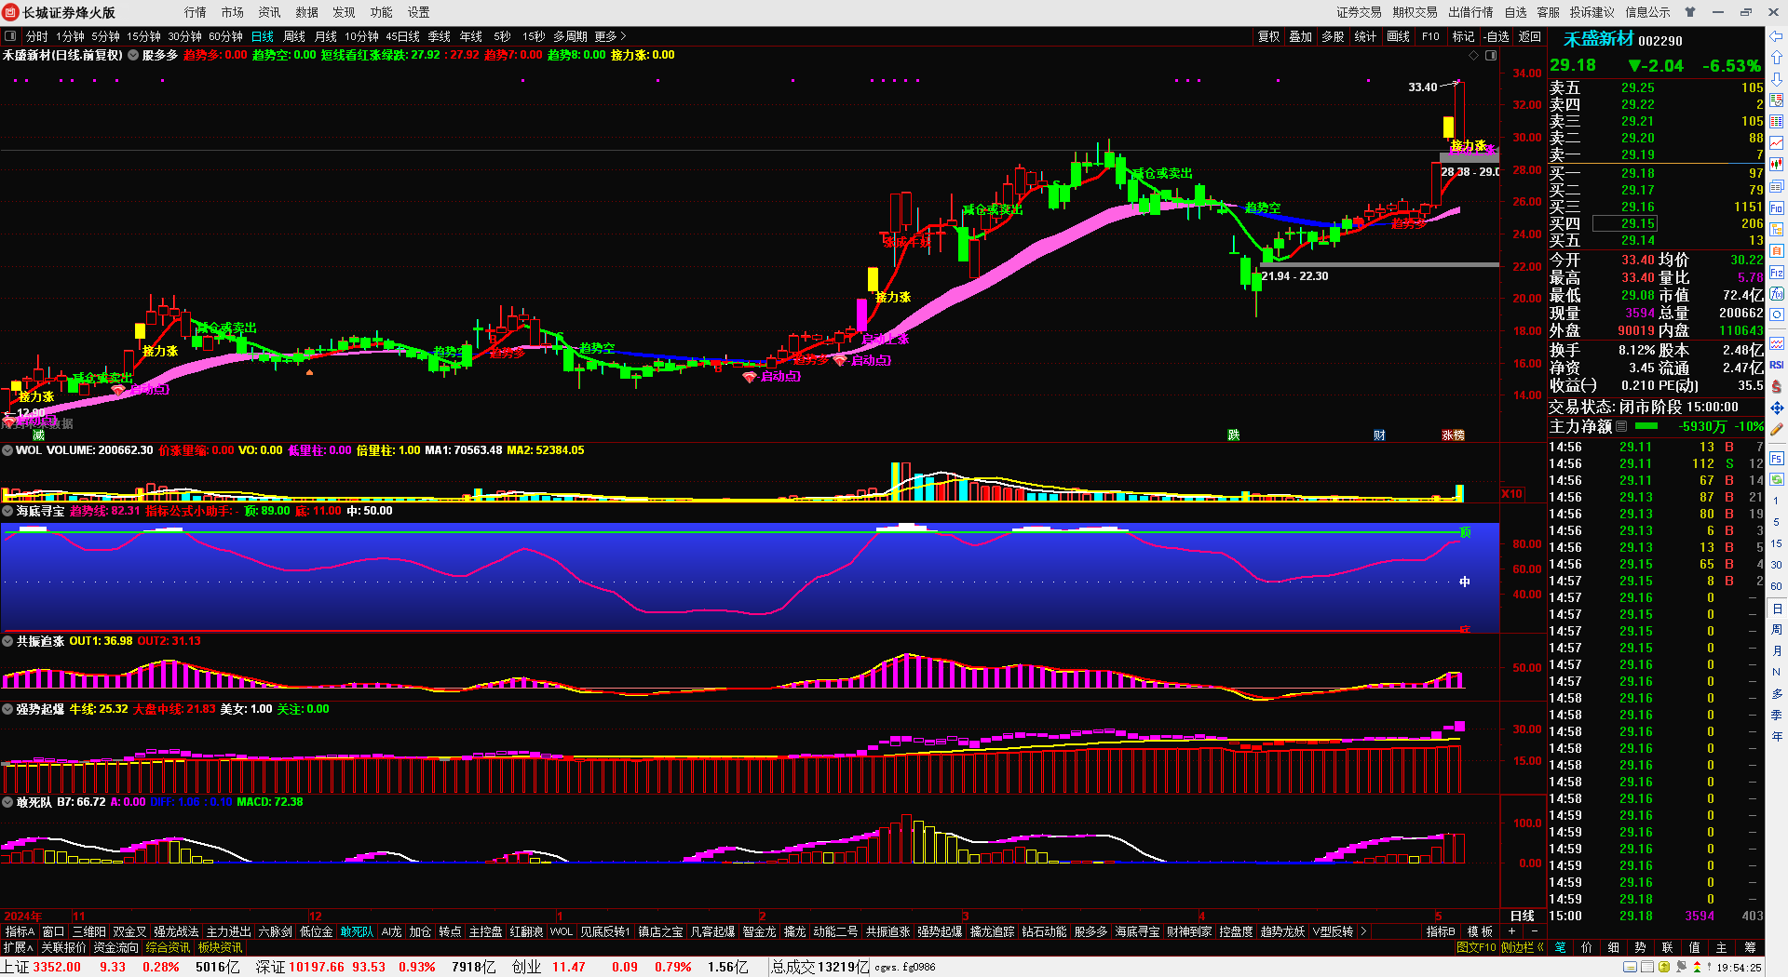Click the down arrow icon in right sidebar
Screen dimensions: 1788x977
click(x=1777, y=79)
